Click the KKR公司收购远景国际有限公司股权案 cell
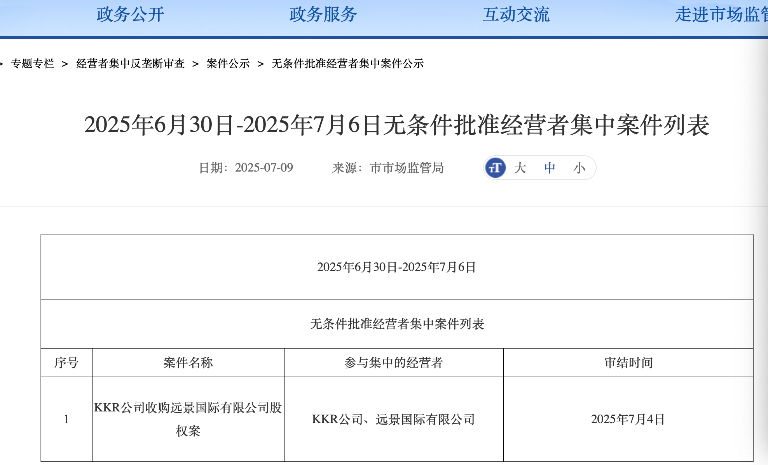The height and width of the screenshot is (465, 768). [x=188, y=419]
